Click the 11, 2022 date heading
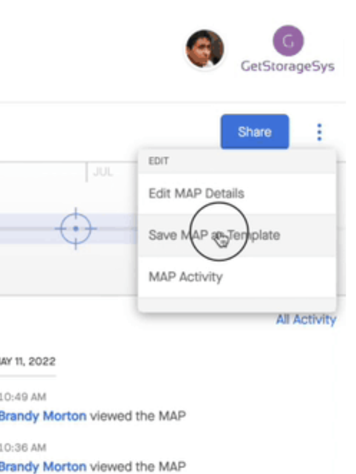The width and height of the screenshot is (356, 474). coord(27,361)
